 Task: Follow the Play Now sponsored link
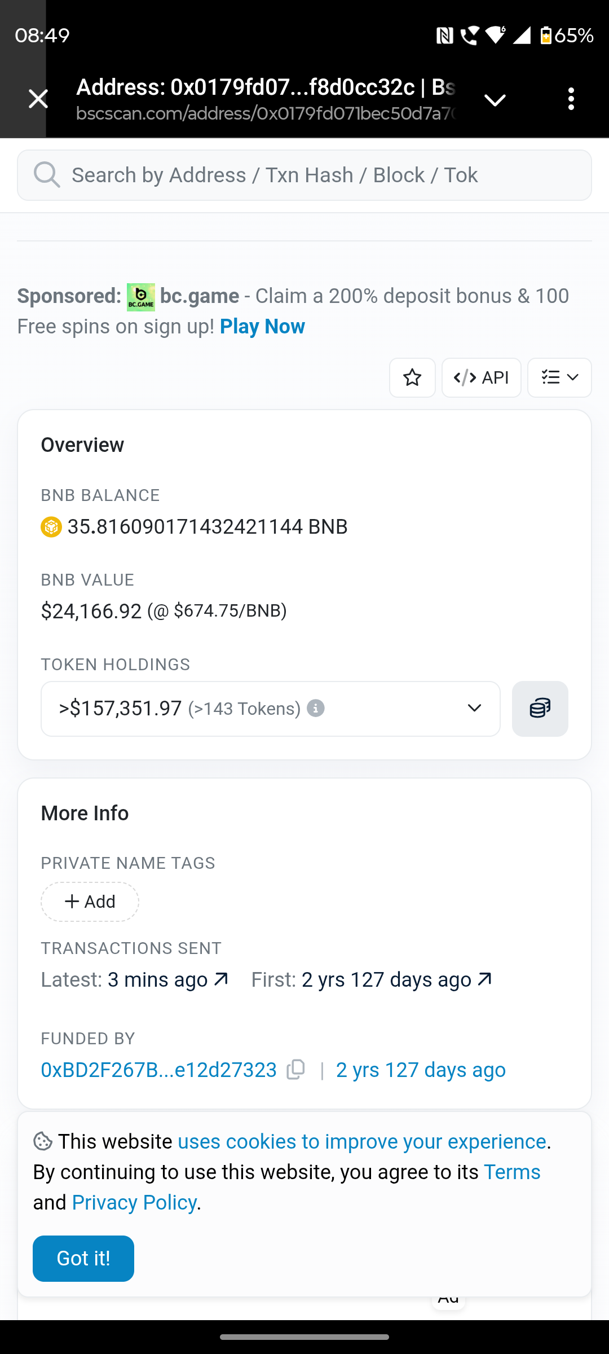point(262,326)
